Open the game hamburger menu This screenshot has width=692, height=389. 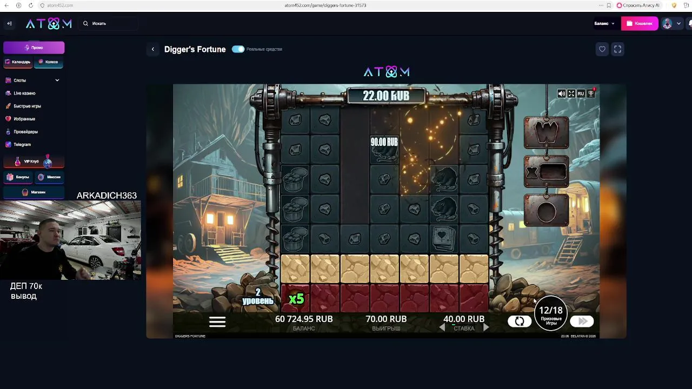point(217,322)
